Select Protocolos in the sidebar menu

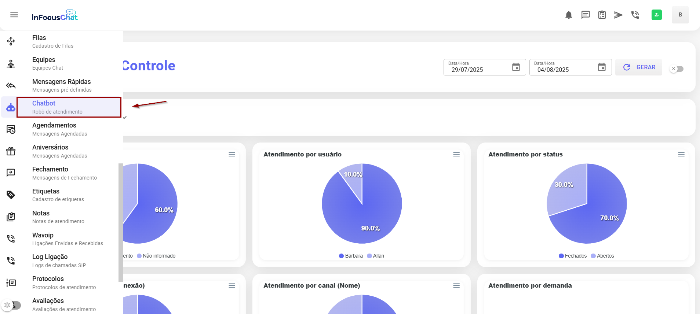click(x=48, y=282)
